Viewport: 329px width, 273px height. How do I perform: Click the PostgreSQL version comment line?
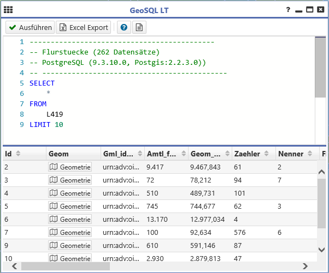[117, 63]
